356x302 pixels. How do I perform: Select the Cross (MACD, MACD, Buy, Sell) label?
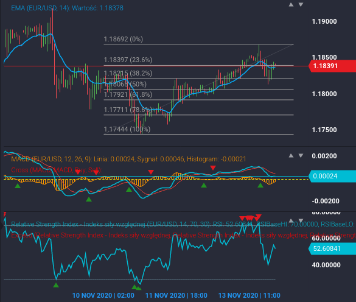(57, 170)
